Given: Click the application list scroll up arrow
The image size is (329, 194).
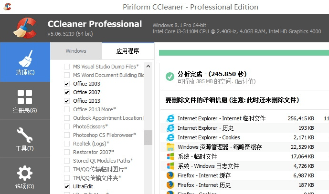Looking at the screenshot, I should click(148, 67).
